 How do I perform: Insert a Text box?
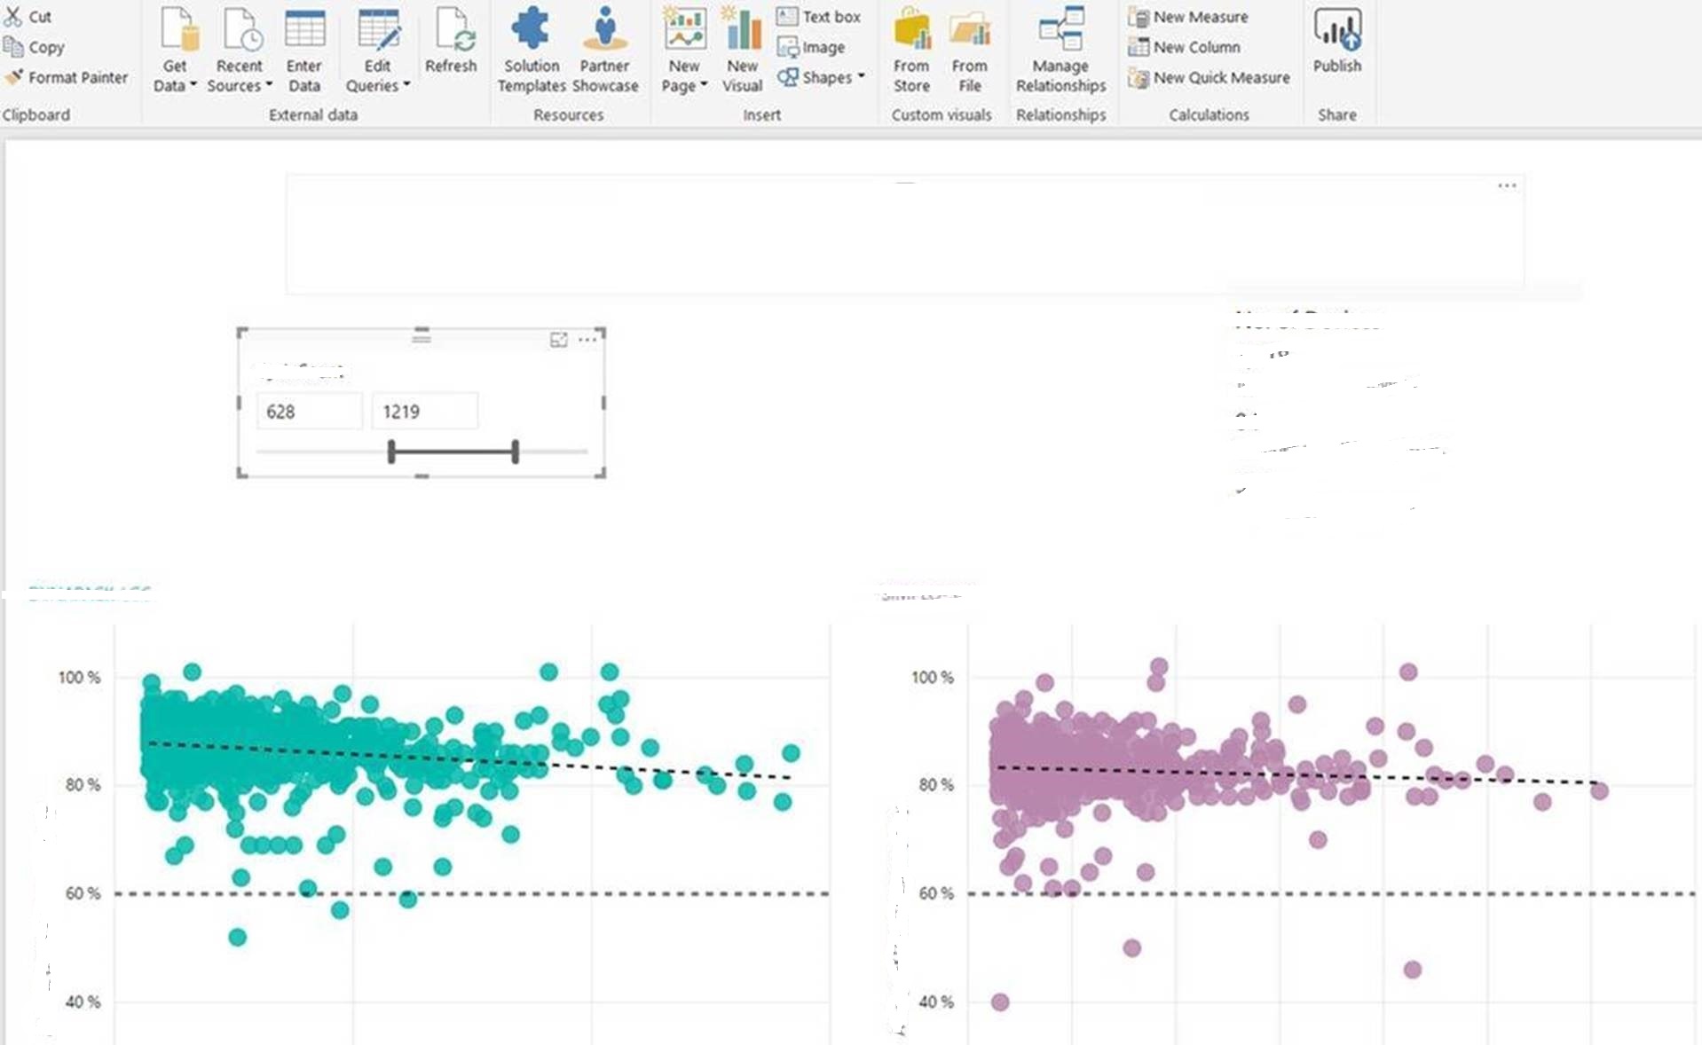tap(818, 16)
